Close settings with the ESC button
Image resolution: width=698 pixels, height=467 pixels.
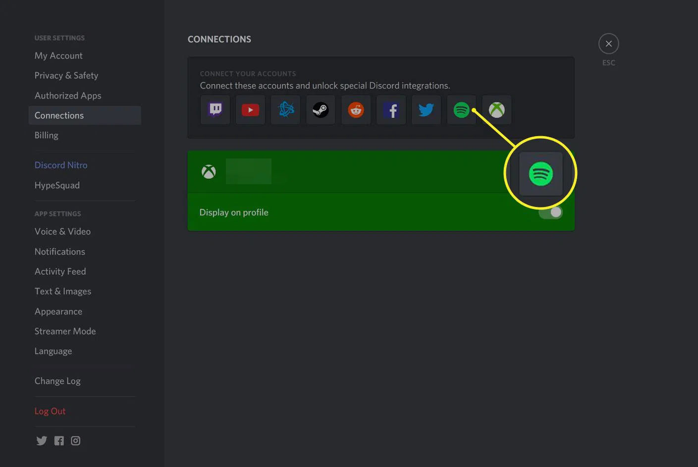[x=608, y=44]
